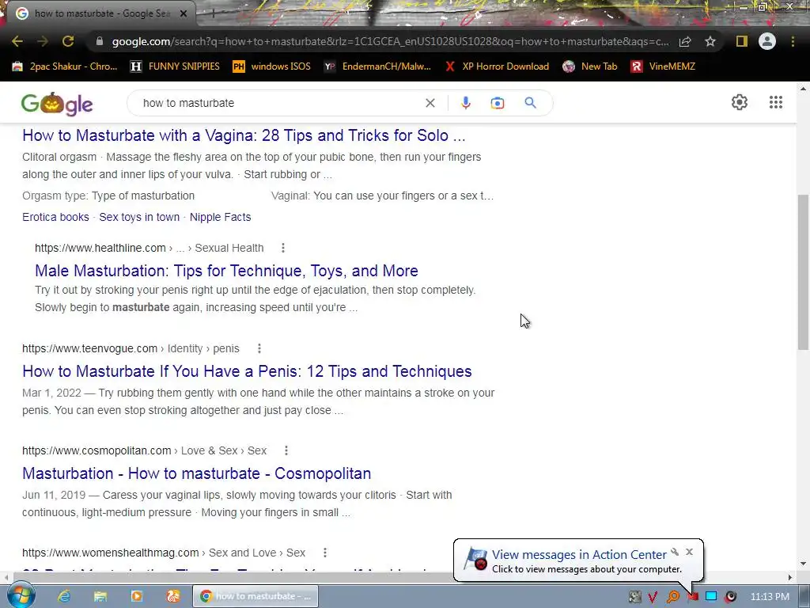
Task: Open the share page icon in address bar
Action: [685, 41]
